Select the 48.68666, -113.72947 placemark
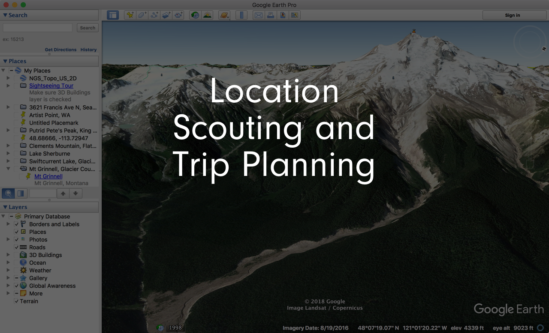The width and height of the screenshot is (549, 333). [58, 138]
